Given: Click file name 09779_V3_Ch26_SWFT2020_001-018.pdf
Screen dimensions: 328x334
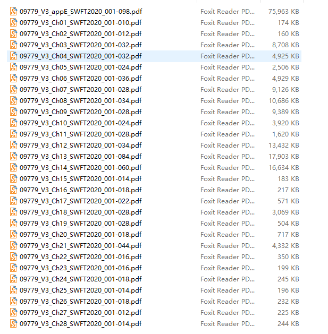Looking at the screenshot, I should pyautogui.click(x=81, y=302).
